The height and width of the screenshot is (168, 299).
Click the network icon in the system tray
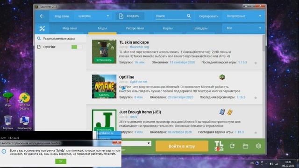[x=277, y=164]
